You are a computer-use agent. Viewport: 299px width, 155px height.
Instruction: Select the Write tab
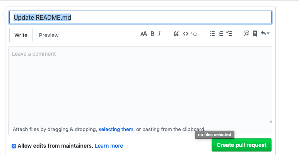click(x=21, y=35)
